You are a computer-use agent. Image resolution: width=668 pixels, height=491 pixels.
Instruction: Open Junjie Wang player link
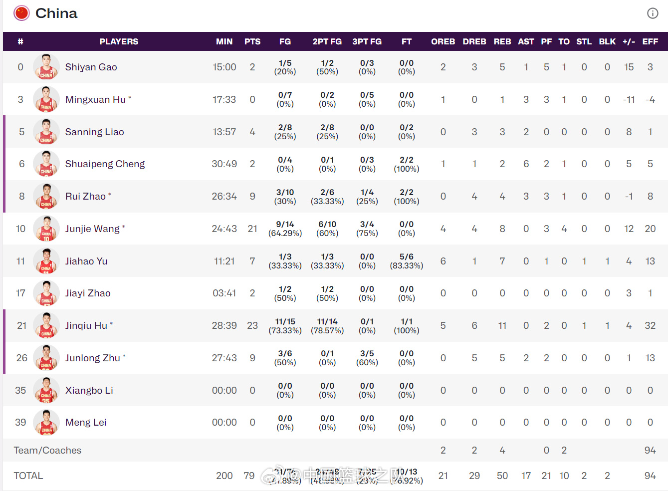(92, 229)
